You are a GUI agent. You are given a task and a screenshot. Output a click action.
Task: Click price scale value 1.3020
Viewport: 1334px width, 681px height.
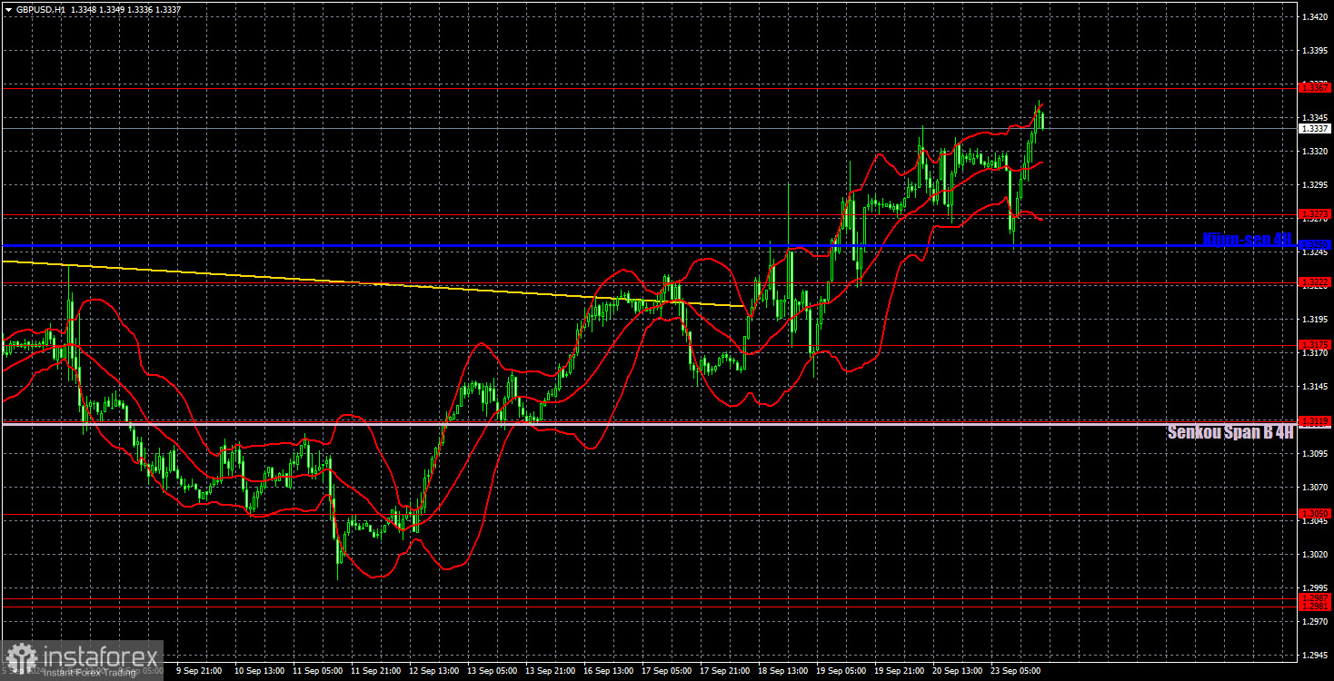[1315, 555]
